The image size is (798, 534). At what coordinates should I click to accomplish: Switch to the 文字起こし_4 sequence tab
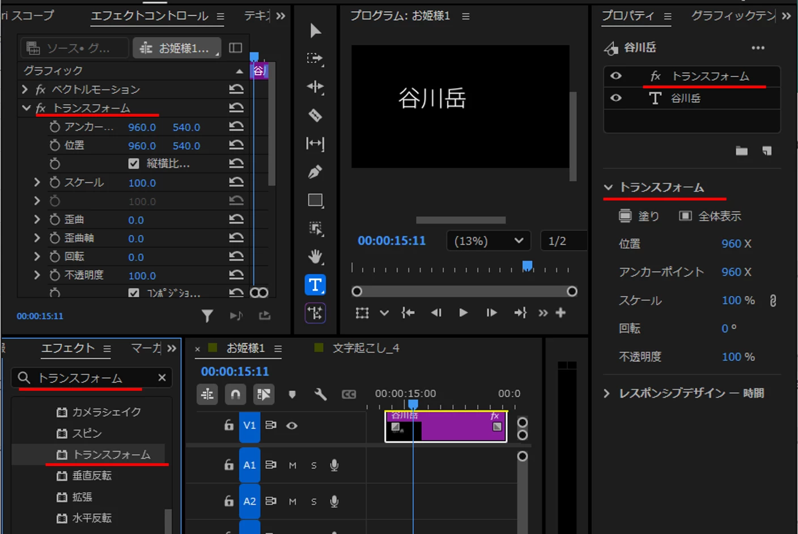pyautogui.click(x=366, y=348)
